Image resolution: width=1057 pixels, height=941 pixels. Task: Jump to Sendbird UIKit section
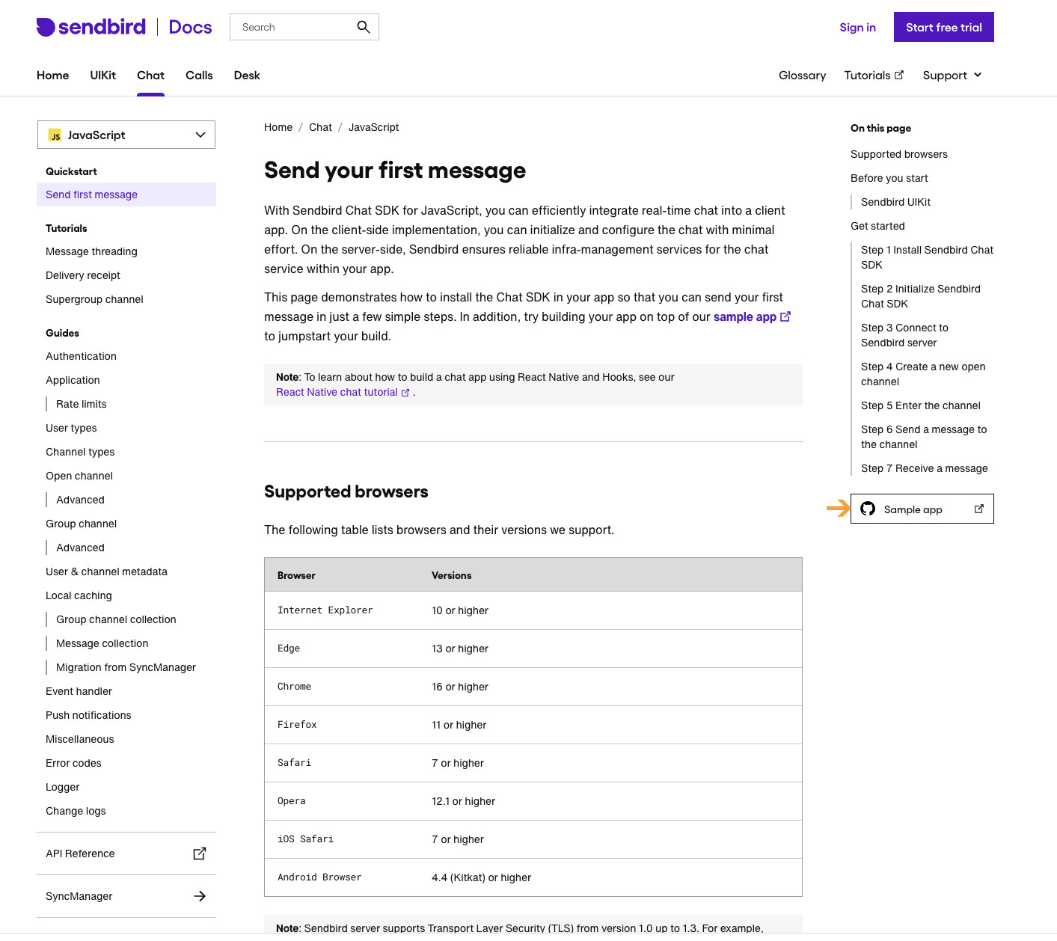(x=895, y=203)
